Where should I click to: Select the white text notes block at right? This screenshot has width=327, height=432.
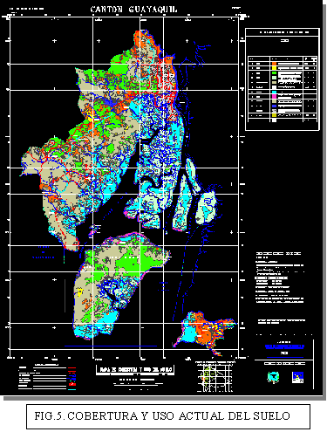click(x=280, y=278)
